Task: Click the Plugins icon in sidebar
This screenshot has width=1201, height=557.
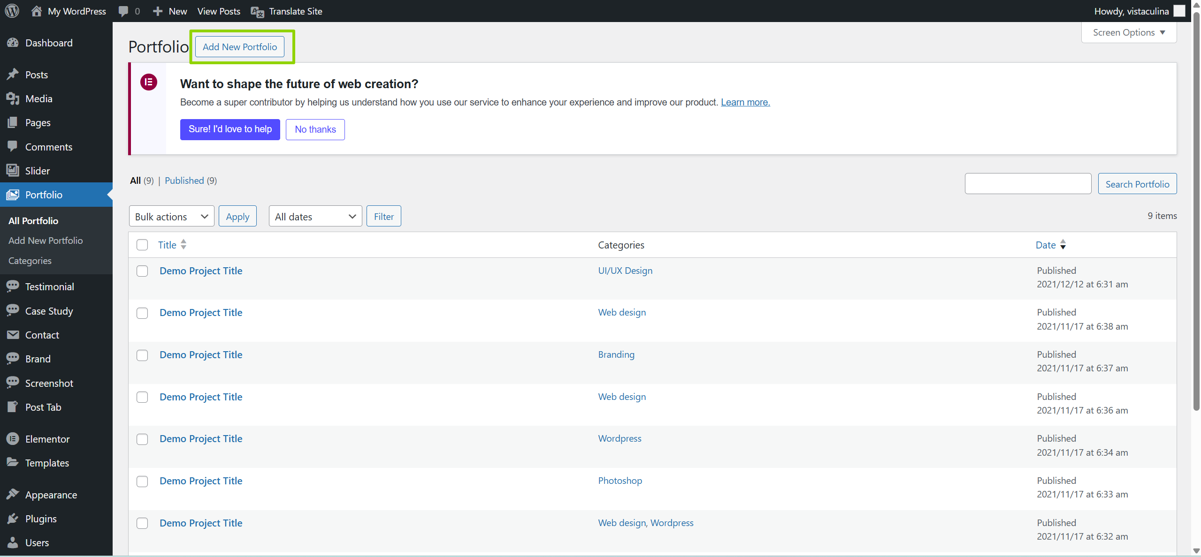Action: (x=13, y=519)
